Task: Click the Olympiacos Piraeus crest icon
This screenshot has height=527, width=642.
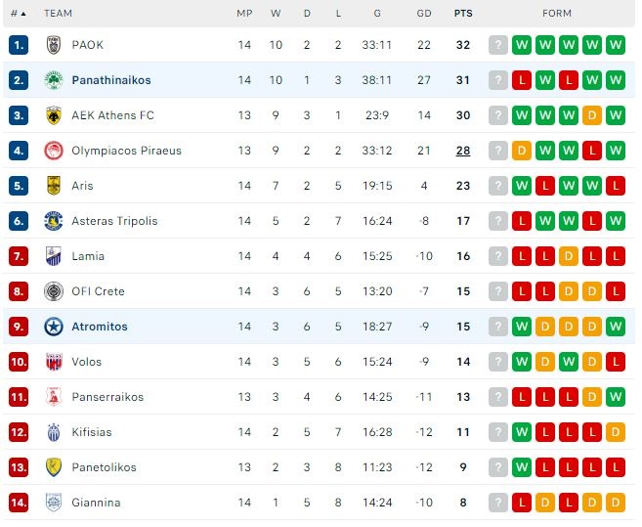Action: (x=54, y=151)
